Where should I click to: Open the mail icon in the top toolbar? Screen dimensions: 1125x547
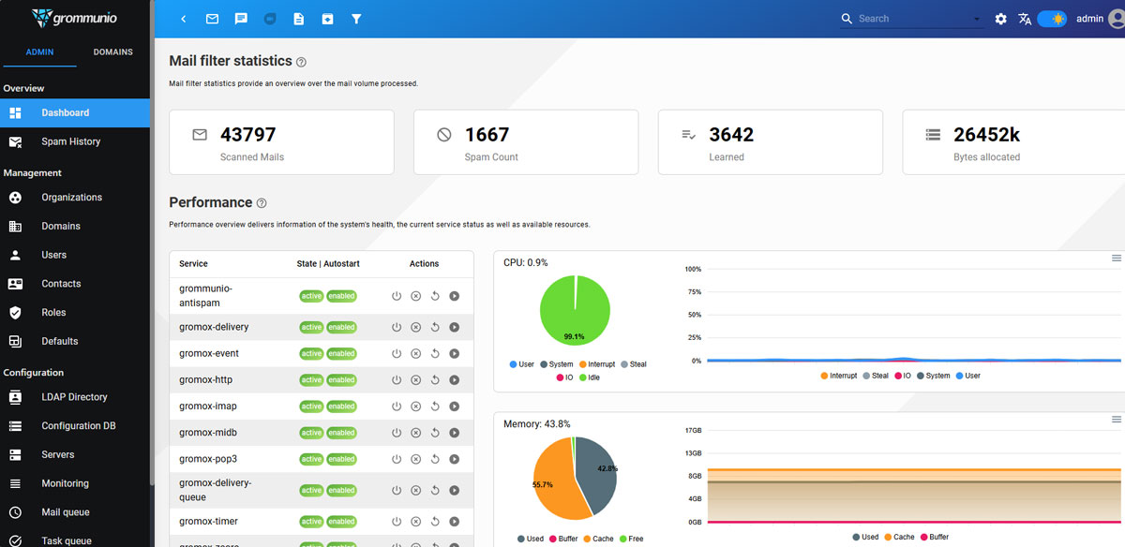tap(214, 18)
